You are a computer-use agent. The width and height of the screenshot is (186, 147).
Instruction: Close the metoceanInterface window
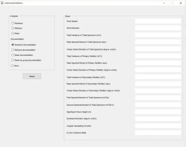tap(181, 3)
